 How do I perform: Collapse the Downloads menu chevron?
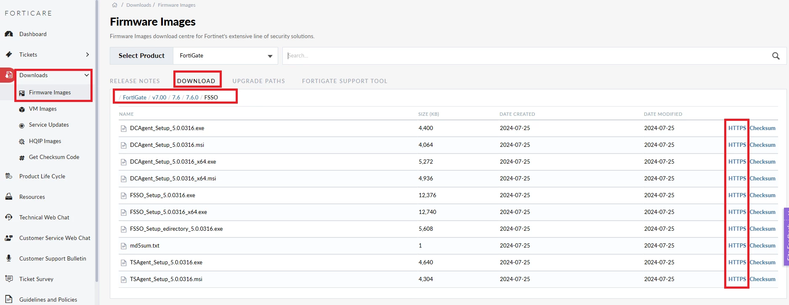coord(87,75)
